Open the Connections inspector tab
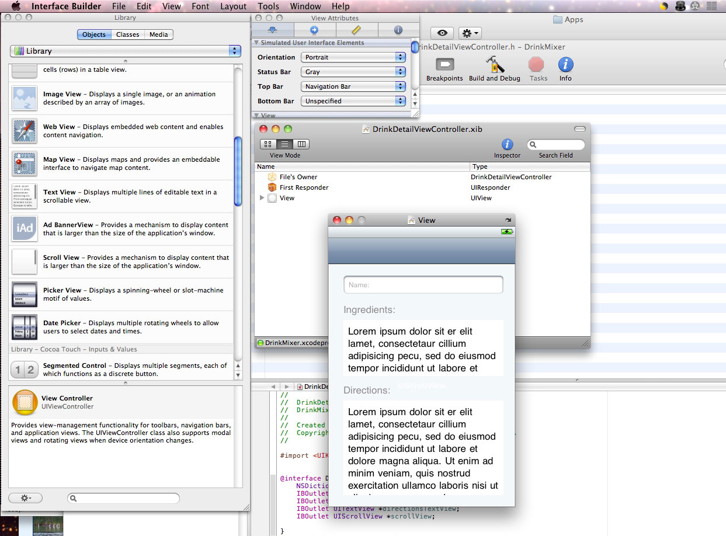Screen dimensions: 726x536 (x=314, y=30)
